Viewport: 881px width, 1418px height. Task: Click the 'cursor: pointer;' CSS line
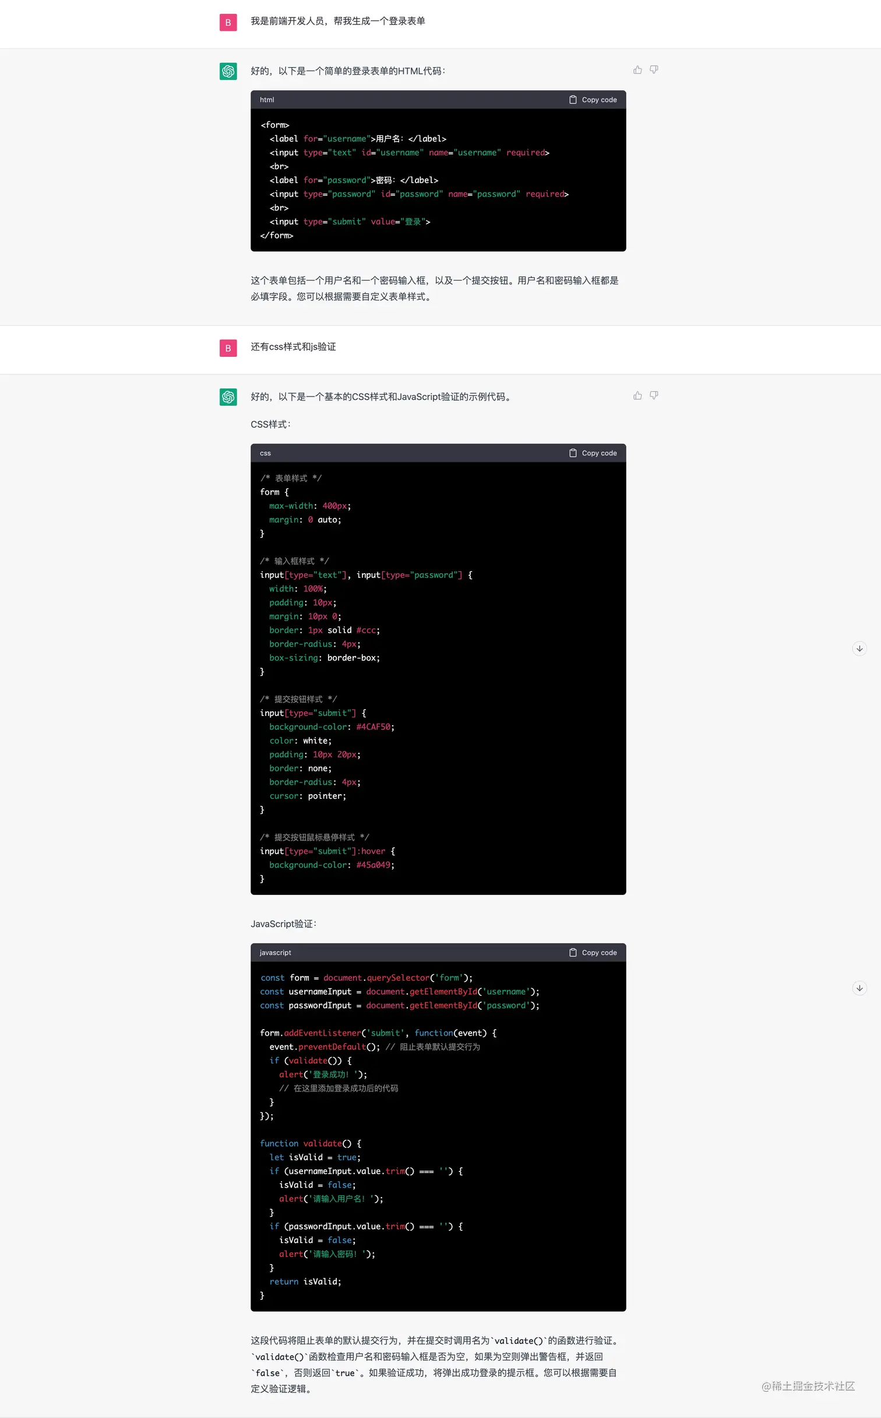click(308, 796)
